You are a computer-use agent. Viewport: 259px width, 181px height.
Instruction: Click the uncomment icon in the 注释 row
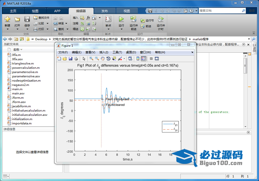88,24
